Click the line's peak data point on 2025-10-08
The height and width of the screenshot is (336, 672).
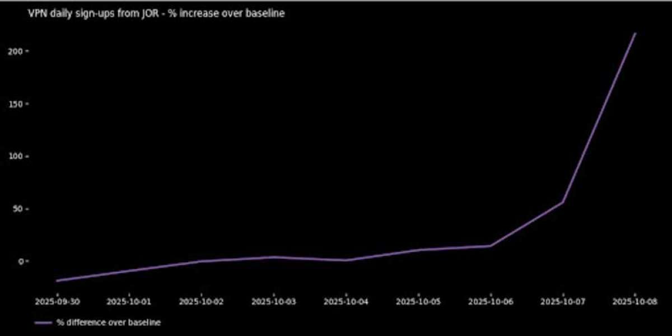pyautogui.click(x=635, y=34)
